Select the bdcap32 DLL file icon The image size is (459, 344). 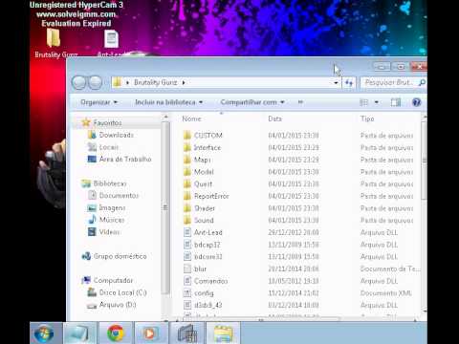(x=187, y=245)
